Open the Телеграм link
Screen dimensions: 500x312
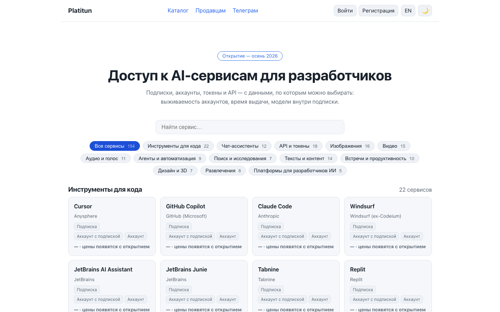click(245, 11)
